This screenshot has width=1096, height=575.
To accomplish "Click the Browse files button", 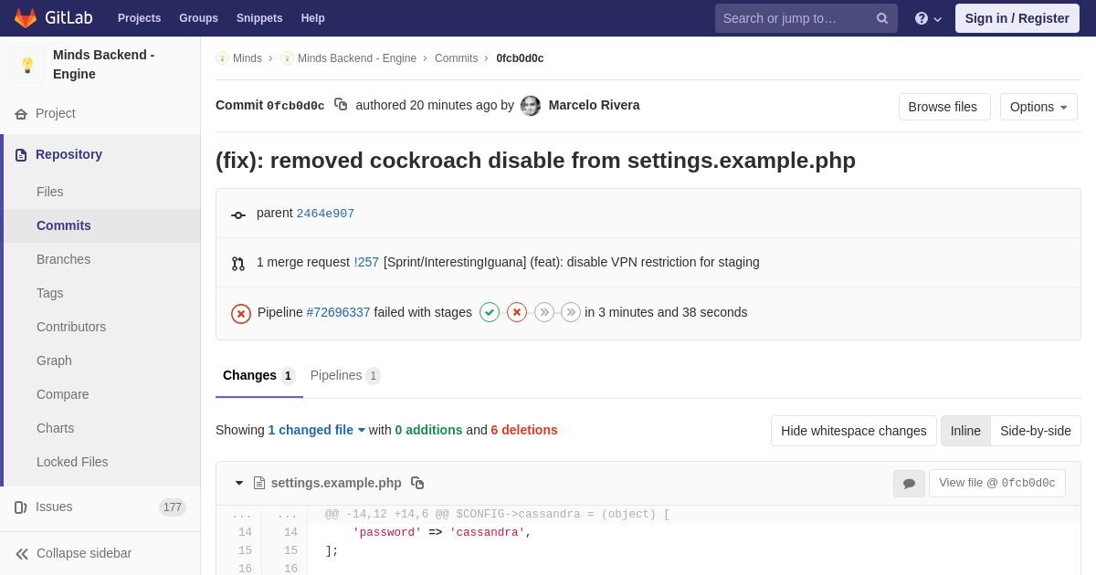I will pyautogui.click(x=944, y=107).
